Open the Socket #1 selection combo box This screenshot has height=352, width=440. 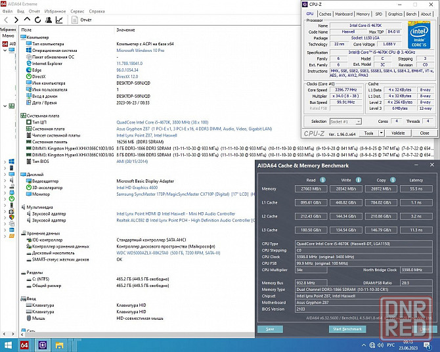(347, 121)
